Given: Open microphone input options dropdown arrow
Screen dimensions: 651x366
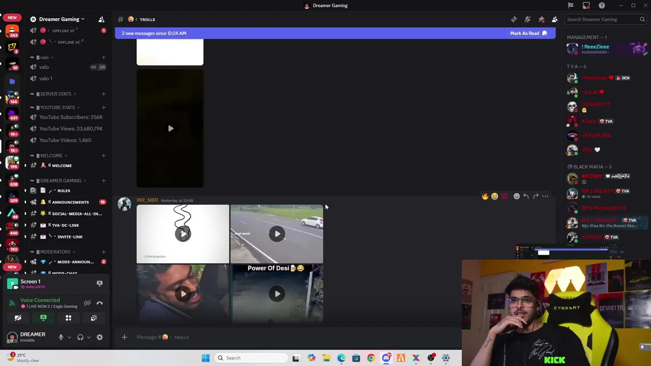Looking at the screenshot, I should coord(69,337).
